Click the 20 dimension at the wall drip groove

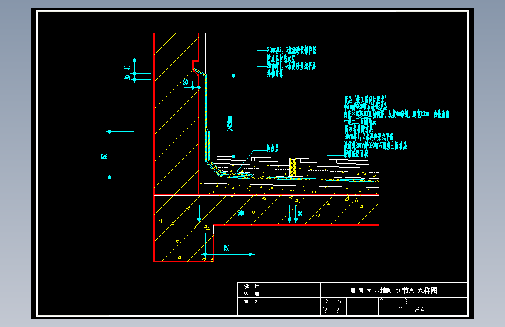click(185, 82)
